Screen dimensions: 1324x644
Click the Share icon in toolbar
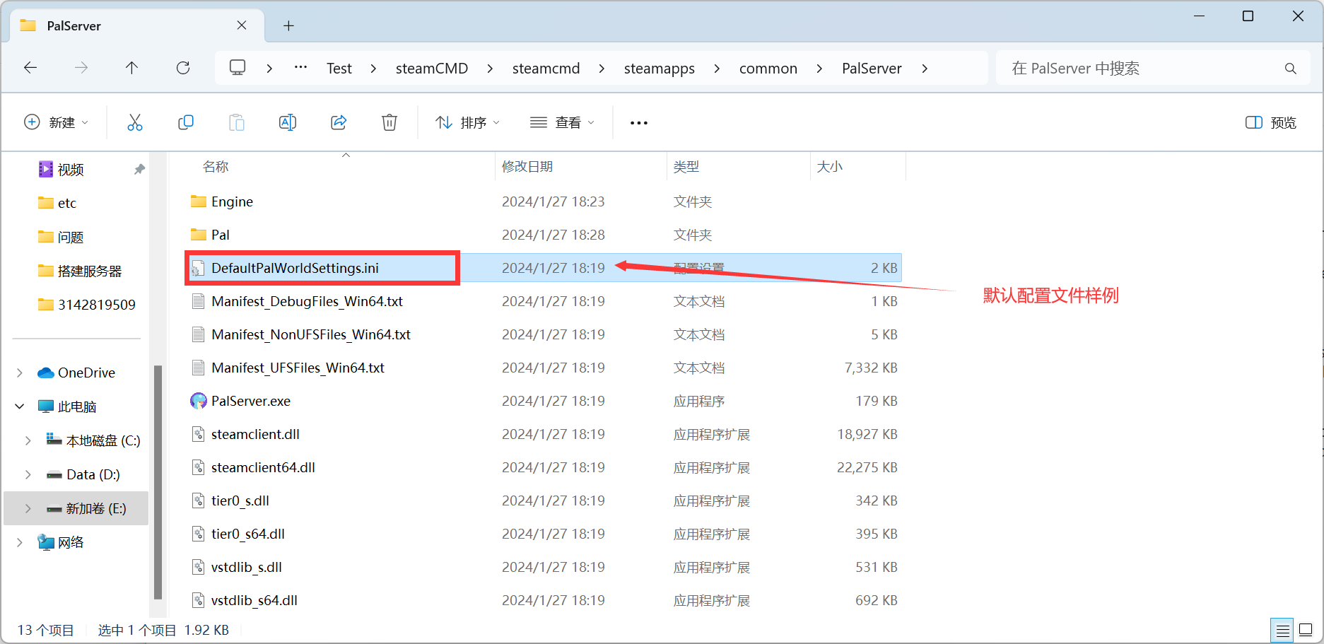click(x=339, y=122)
